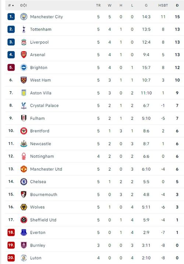Open the Sheffield Utd team name

point(43,220)
